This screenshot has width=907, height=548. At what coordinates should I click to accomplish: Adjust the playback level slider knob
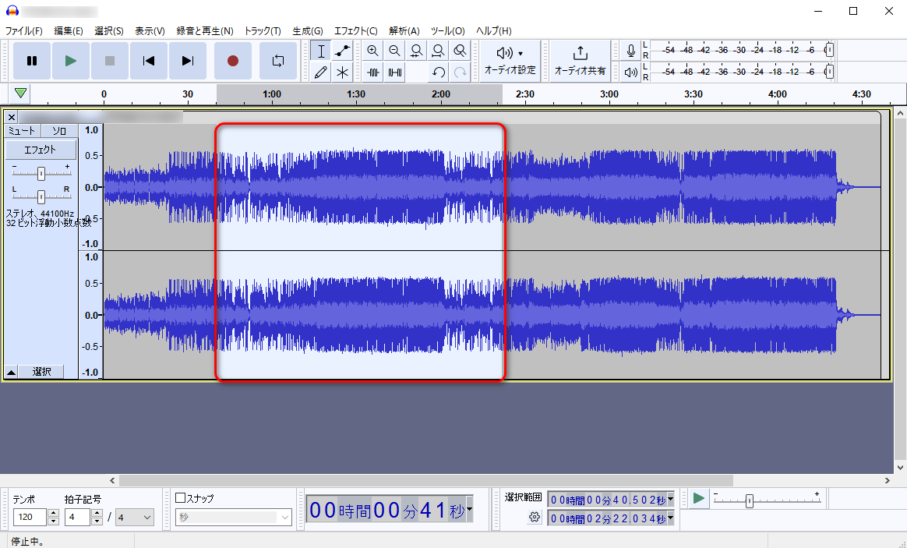tap(829, 72)
